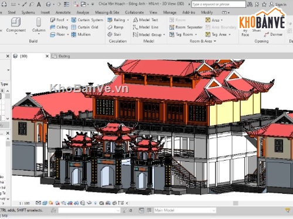The height and width of the screenshot is (219, 293).
Task: Open Visual Style in view control bar
Action: (x=45, y=203)
